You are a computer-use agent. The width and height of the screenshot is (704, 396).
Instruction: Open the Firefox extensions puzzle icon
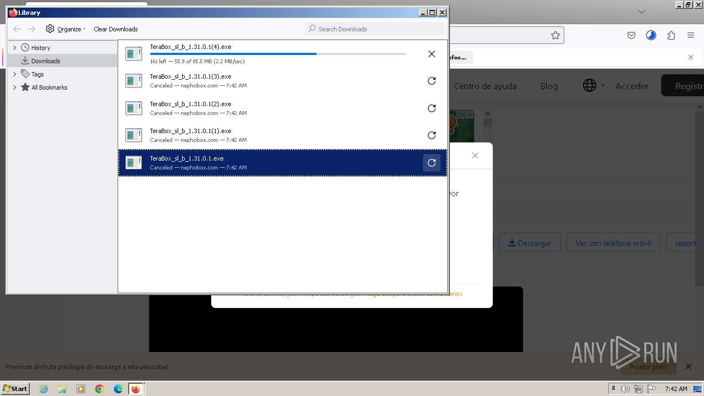click(671, 35)
